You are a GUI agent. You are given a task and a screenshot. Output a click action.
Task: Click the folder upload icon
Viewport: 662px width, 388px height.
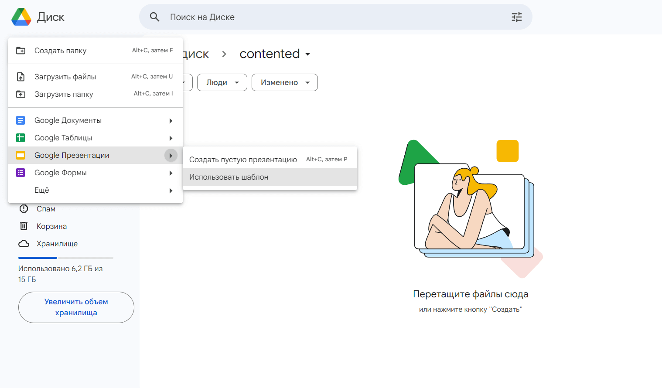[20, 94]
